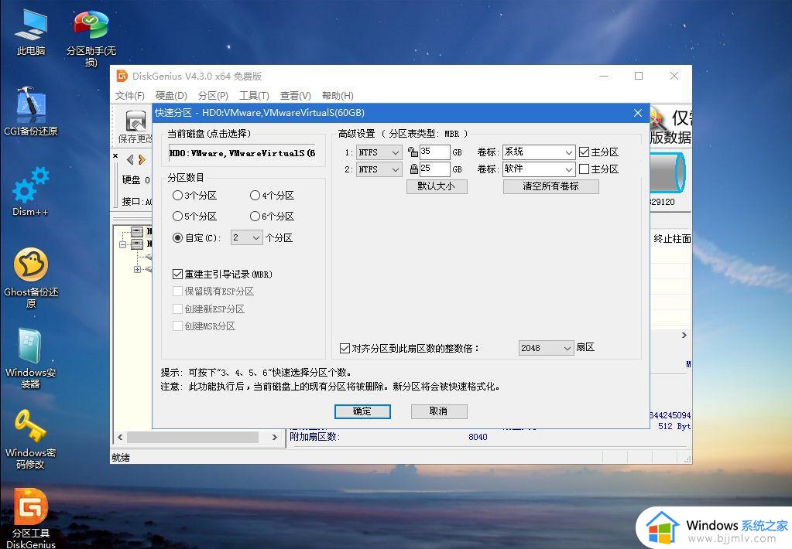The image size is (792, 549).
Task: Open 分区工具 DiskGenius desktop icon
Action: 31,519
